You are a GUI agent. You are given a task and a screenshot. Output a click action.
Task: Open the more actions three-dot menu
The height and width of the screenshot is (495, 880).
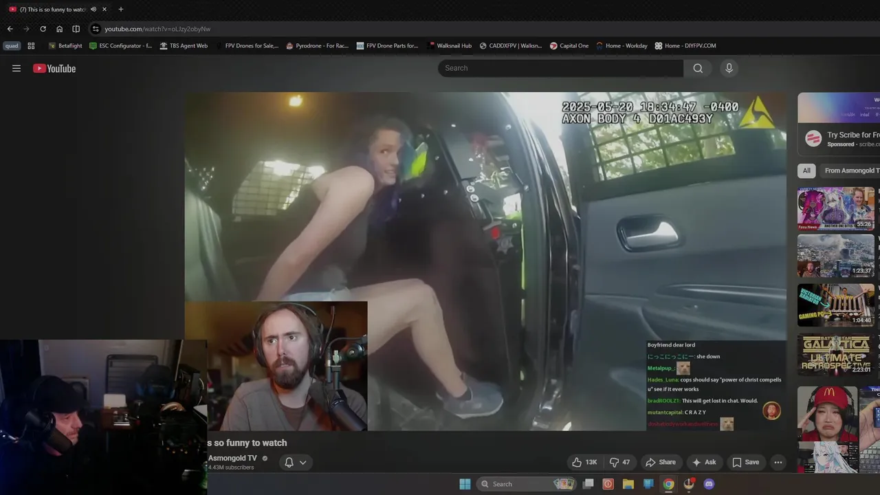[778, 462]
